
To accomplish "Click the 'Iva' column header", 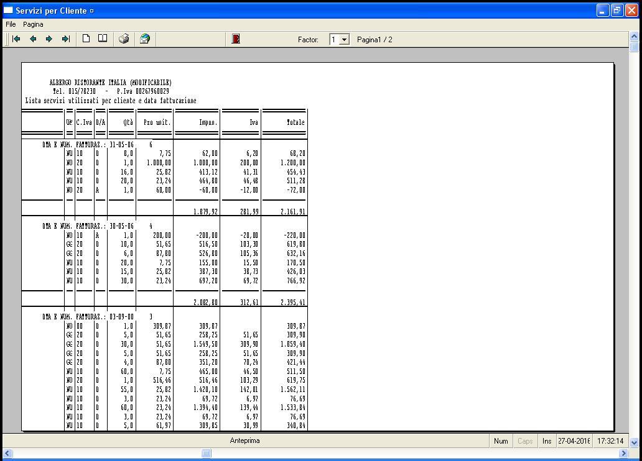I will coord(254,122).
